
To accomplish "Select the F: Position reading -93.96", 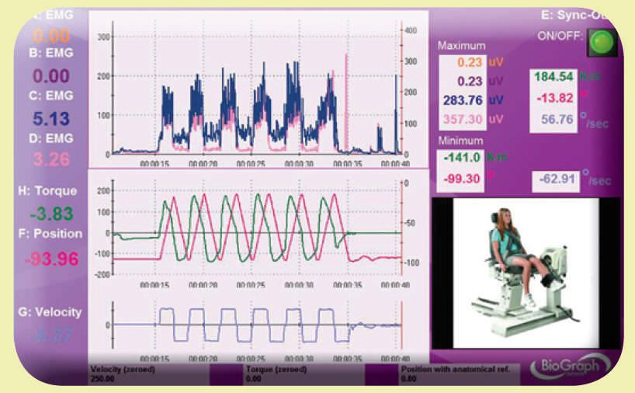I will (50, 259).
